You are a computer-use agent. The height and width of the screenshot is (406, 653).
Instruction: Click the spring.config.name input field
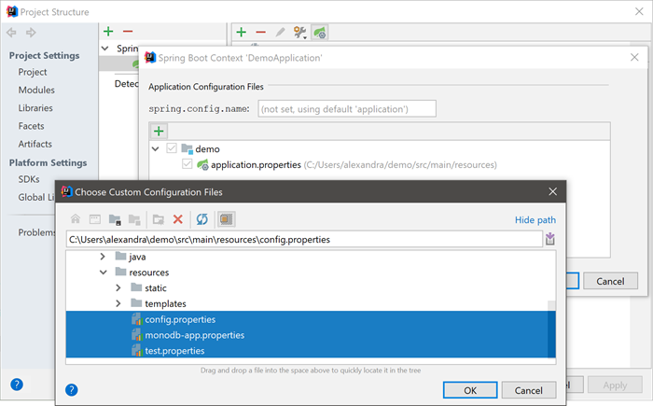(347, 109)
